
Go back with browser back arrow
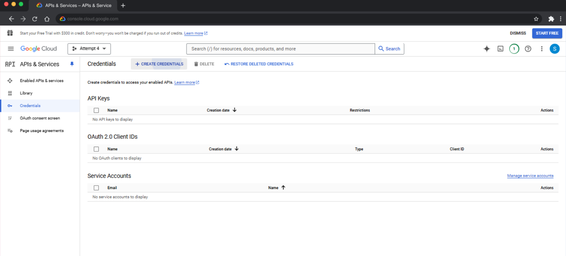(x=11, y=19)
